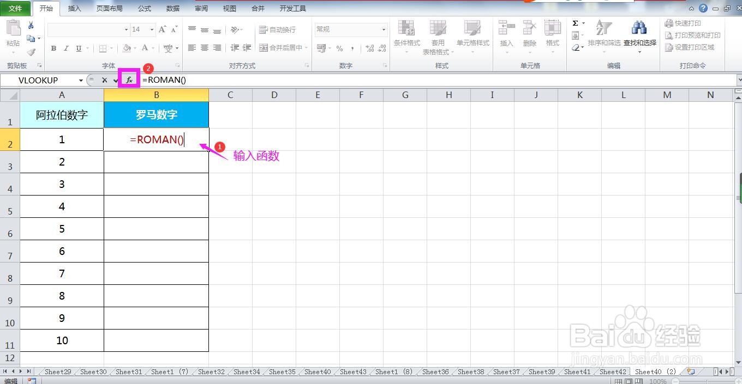The image size is (742, 384).
Task: Expand the borders dropdown arrow
Action: pos(112,48)
